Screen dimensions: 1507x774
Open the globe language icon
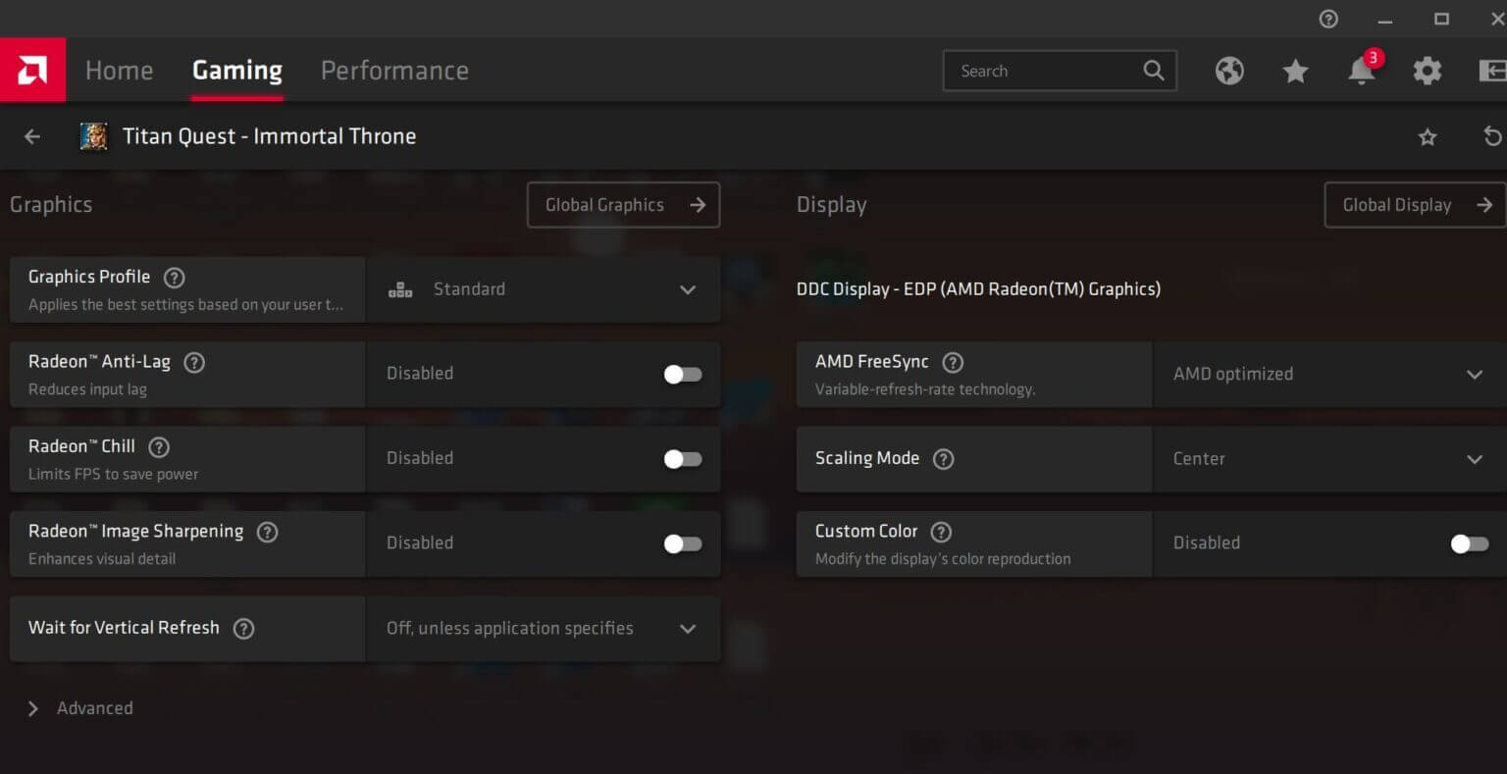(1229, 70)
